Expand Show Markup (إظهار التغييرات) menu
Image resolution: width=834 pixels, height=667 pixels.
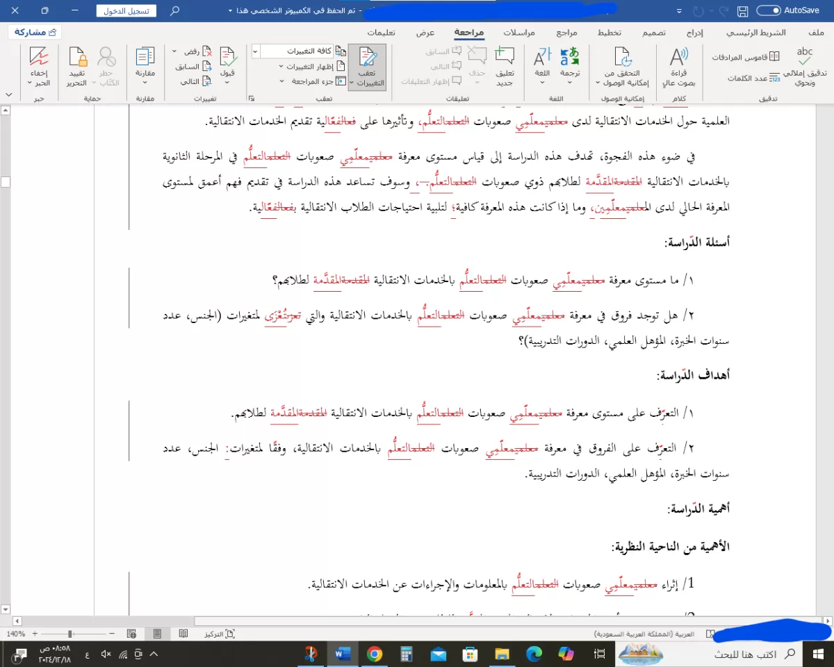click(x=311, y=67)
